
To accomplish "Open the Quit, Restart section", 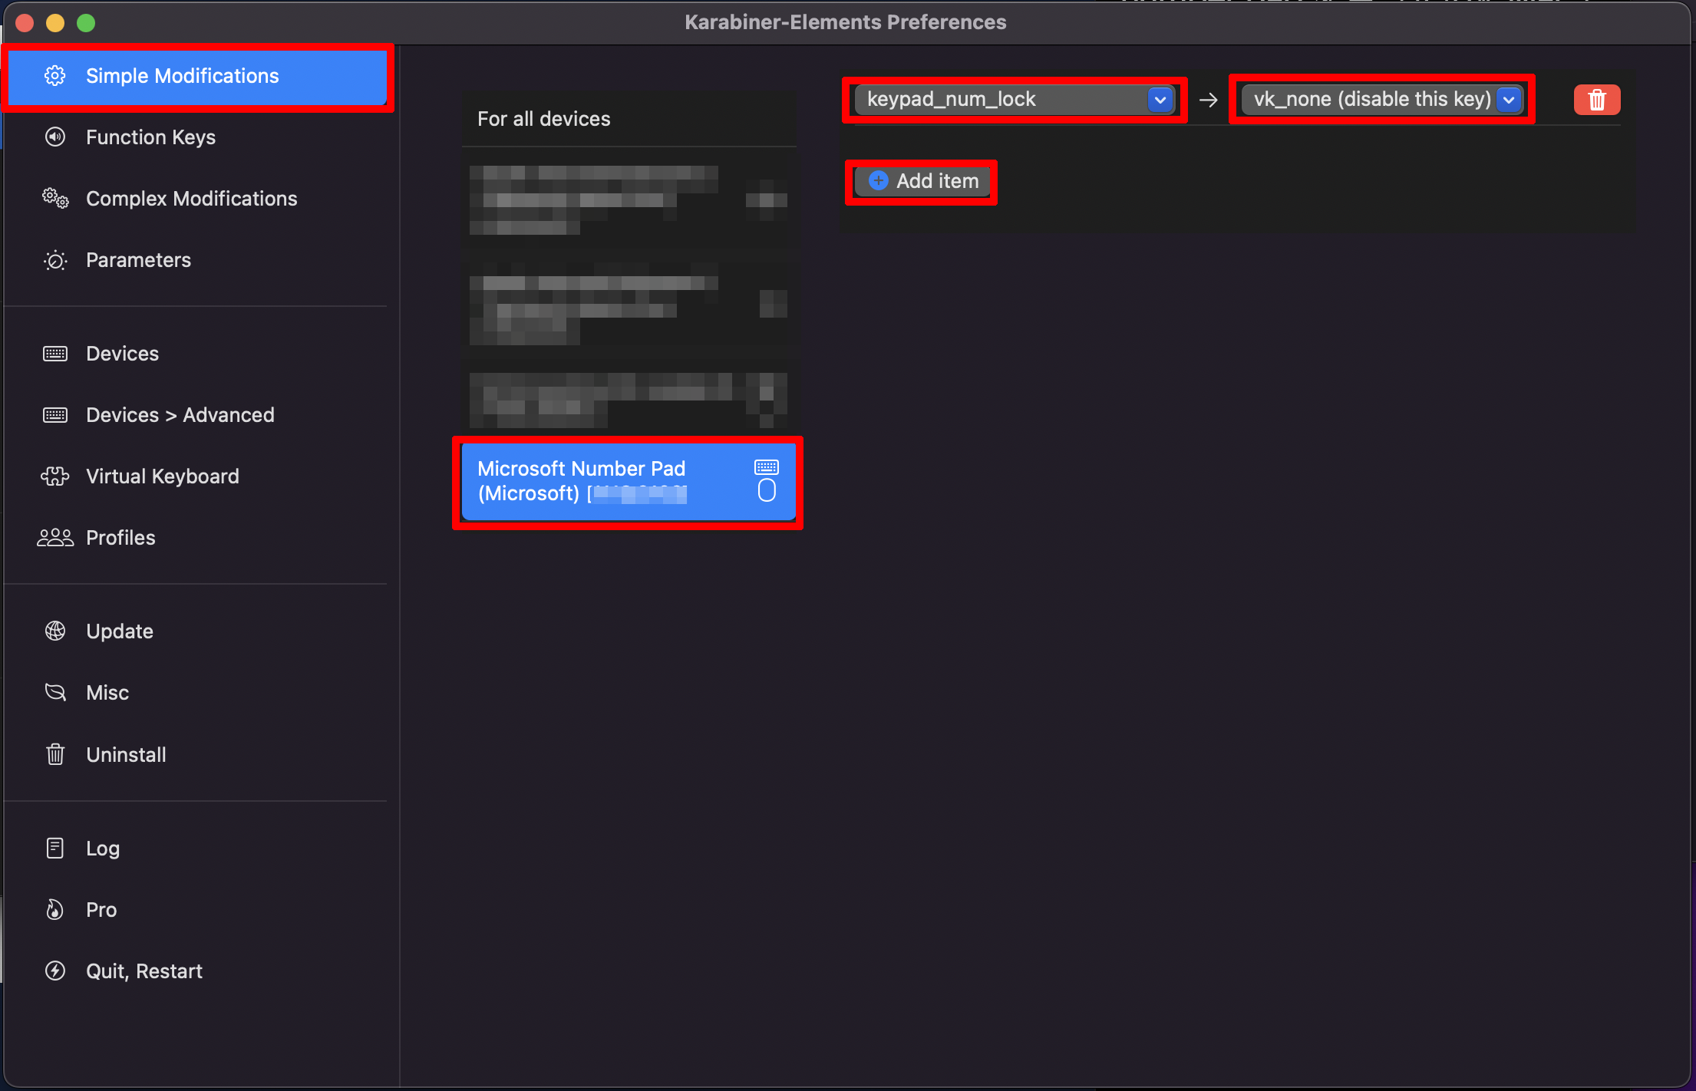I will coord(198,971).
